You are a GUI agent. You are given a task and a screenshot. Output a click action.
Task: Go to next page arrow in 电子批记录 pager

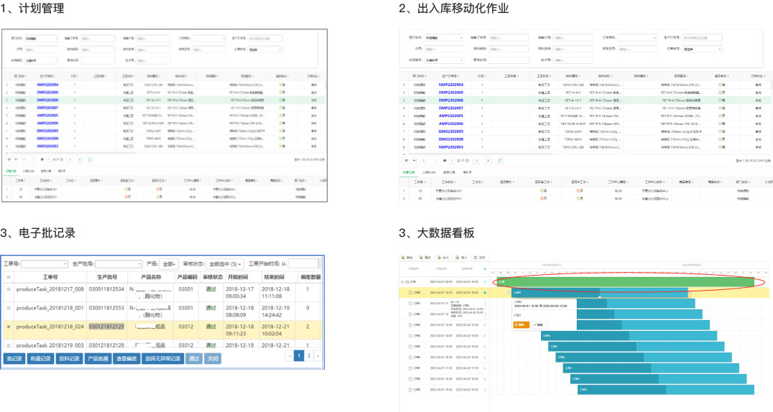pyautogui.click(x=318, y=355)
